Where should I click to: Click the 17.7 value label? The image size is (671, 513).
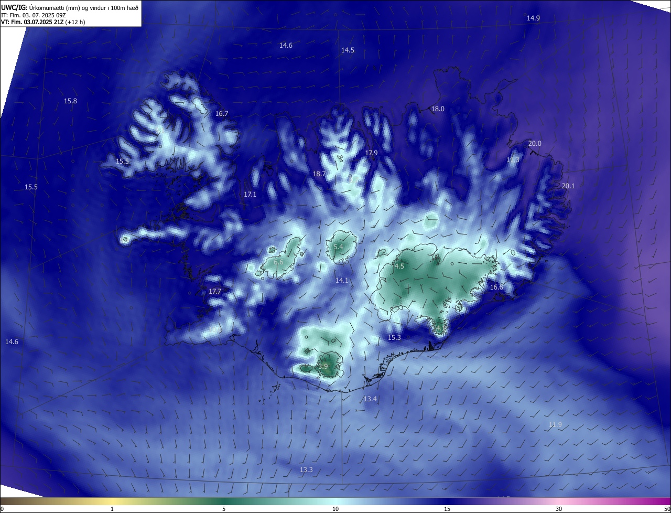[x=215, y=292]
